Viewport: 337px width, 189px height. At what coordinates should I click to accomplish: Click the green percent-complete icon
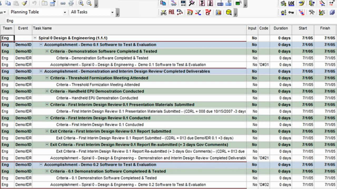pyautogui.click(x=239, y=3)
